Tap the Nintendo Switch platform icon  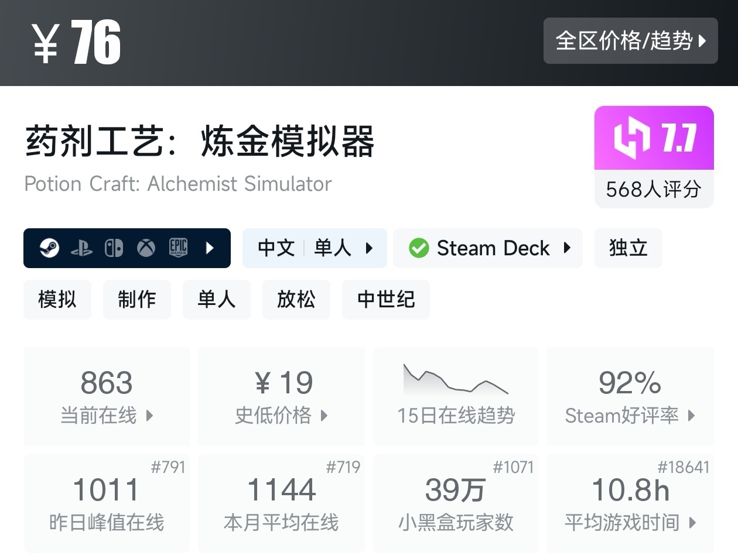(114, 248)
